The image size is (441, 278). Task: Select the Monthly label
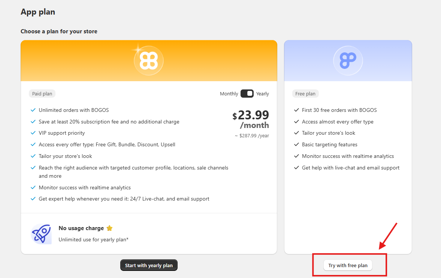[229, 94]
